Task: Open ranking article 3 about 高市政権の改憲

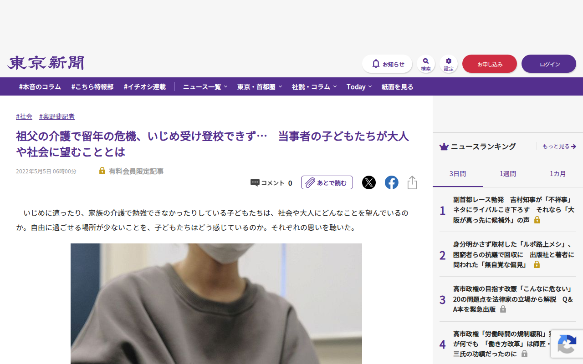Action: click(x=514, y=299)
